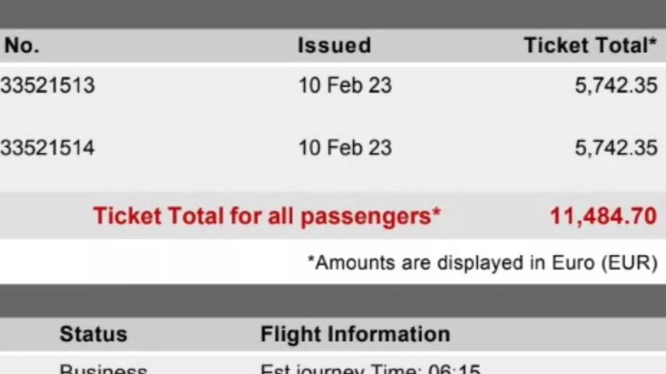666x374 pixels.
Task: Click the dark gray bar above the ticket table
Action: [x=333, y=14]
